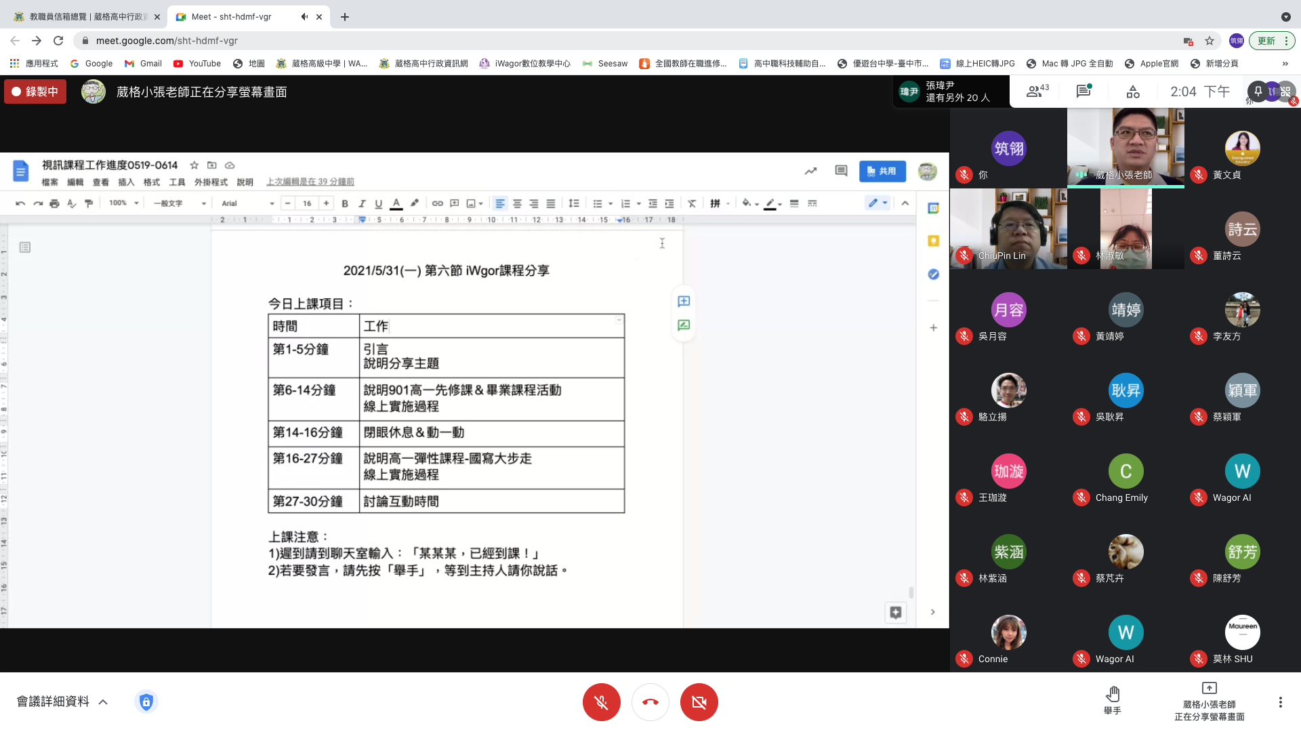The height and width of the screenshot is (732, 1301).
Task: Open YouTube bookmark
Action: (197, 64)
